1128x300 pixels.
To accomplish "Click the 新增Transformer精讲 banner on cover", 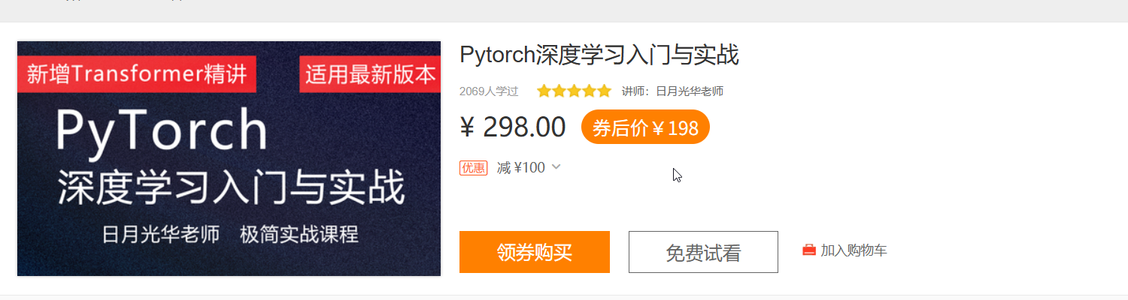I will (137, 74).
